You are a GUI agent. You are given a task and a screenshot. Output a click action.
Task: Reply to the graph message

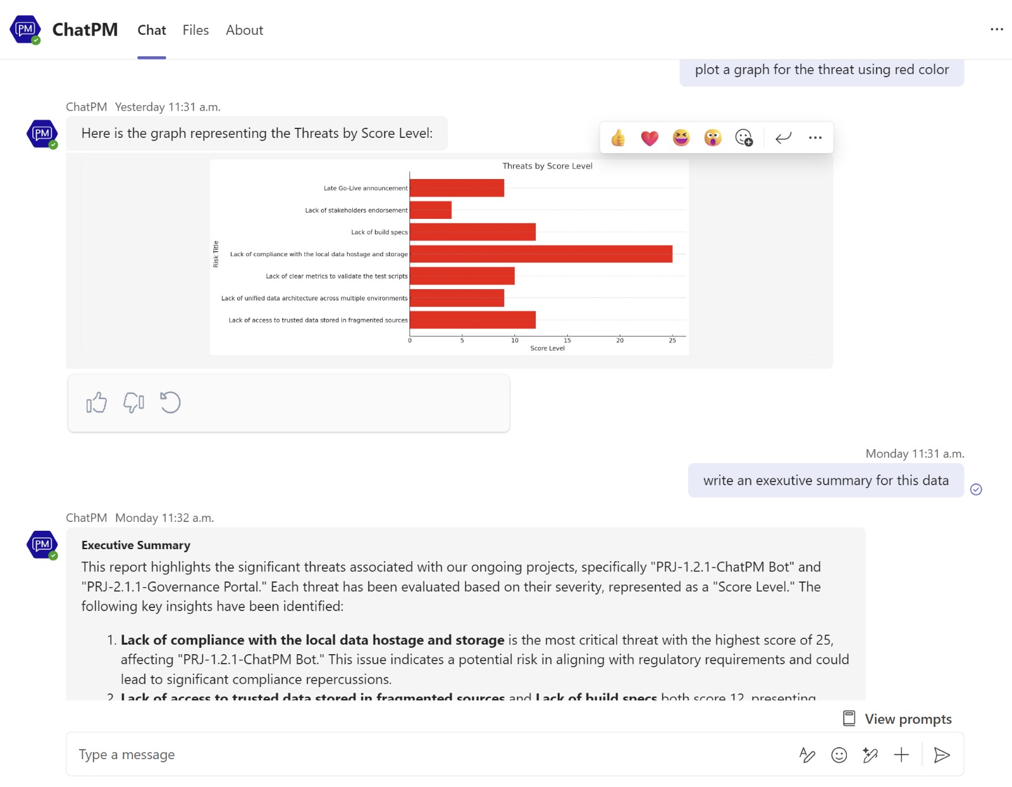click(784, 137)
